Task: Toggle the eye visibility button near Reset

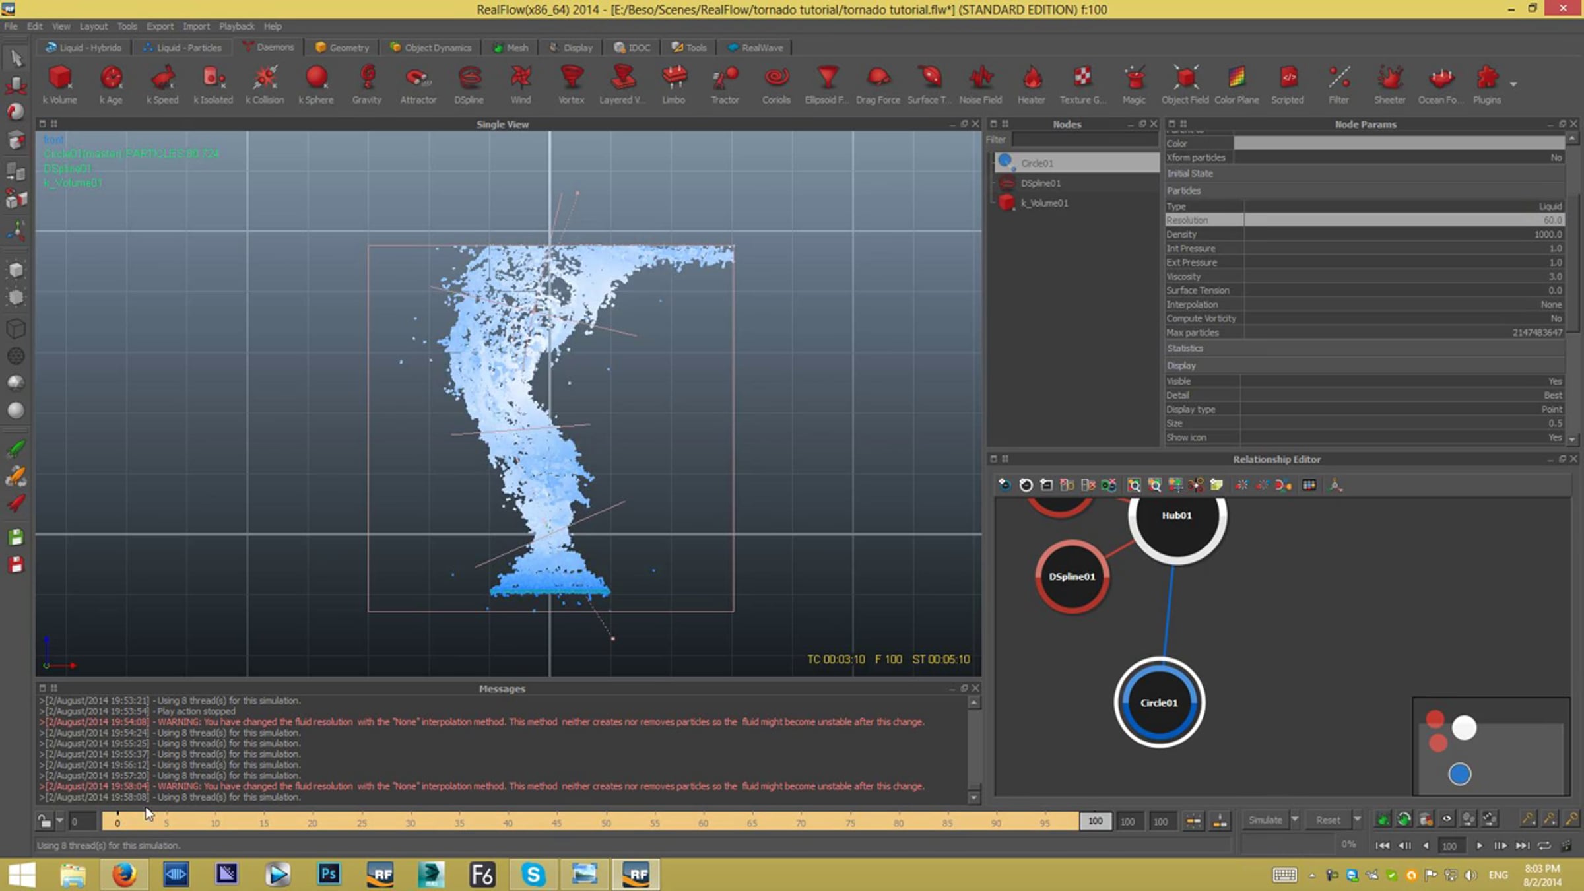Action: [1447, 820]
